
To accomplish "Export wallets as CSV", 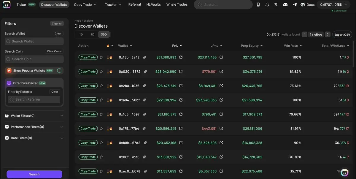I will click(x=342, y=34).
